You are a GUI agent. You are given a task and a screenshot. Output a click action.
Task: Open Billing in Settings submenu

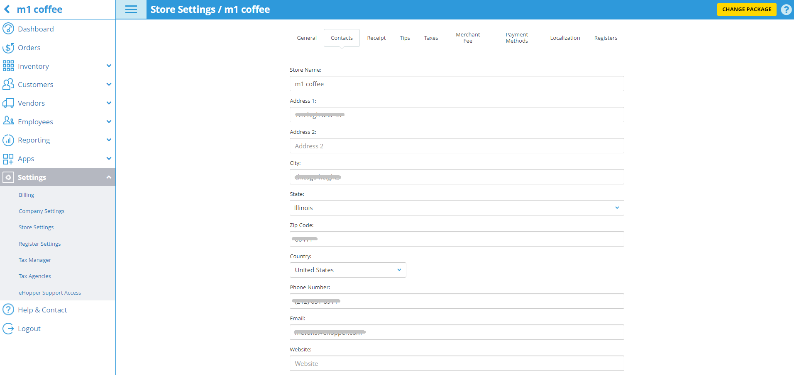click(x=27, y=195)
